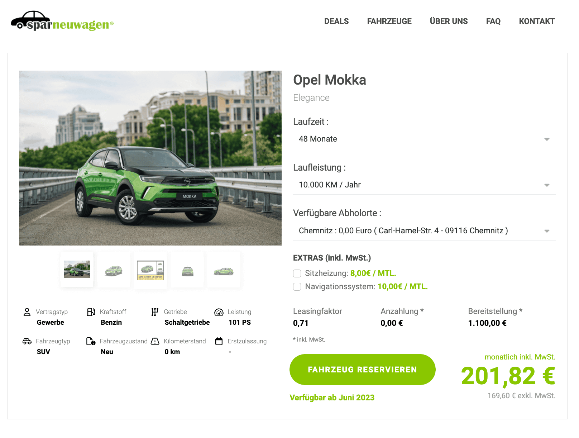Expand the Laufleistung 10.000 KM dropdown
The image size is (579, 438).
(424, 185)
